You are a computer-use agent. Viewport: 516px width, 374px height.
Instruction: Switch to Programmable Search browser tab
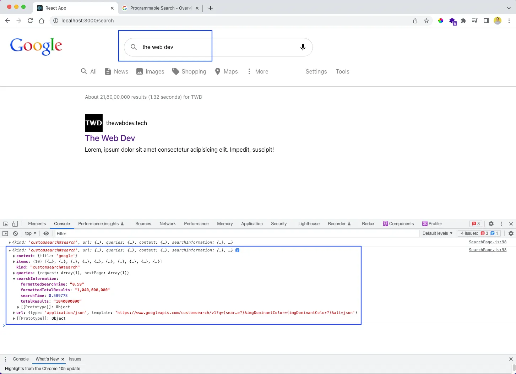[x=160, y=8]
